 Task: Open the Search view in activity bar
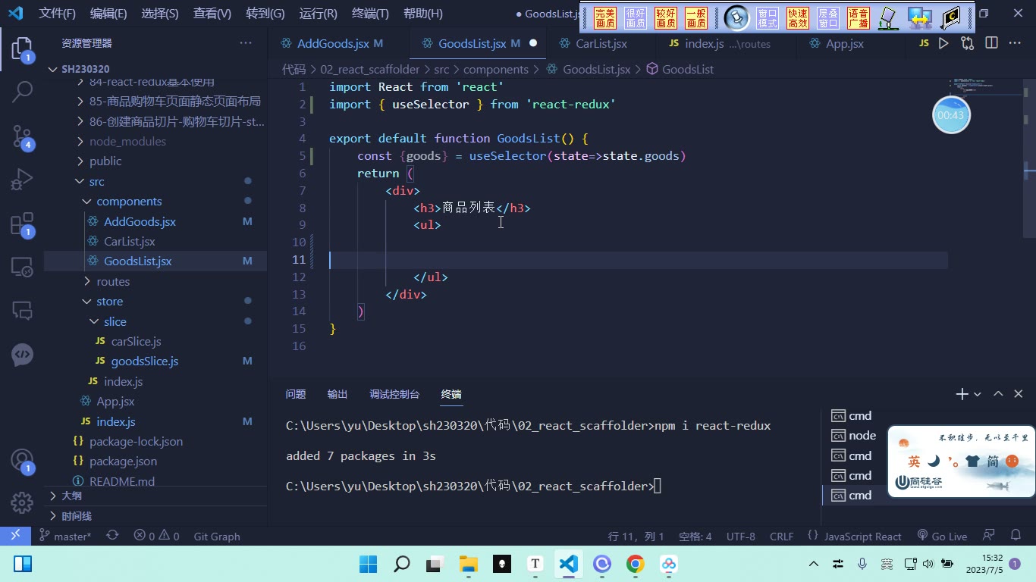coord(22,92)
